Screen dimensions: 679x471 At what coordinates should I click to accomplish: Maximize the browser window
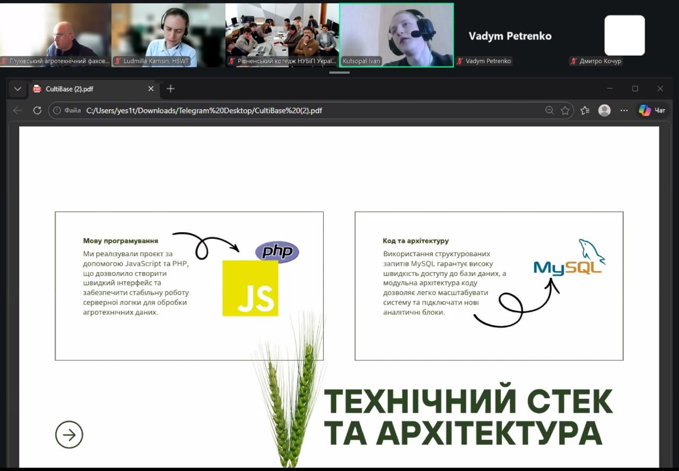(x=635, y=89)
